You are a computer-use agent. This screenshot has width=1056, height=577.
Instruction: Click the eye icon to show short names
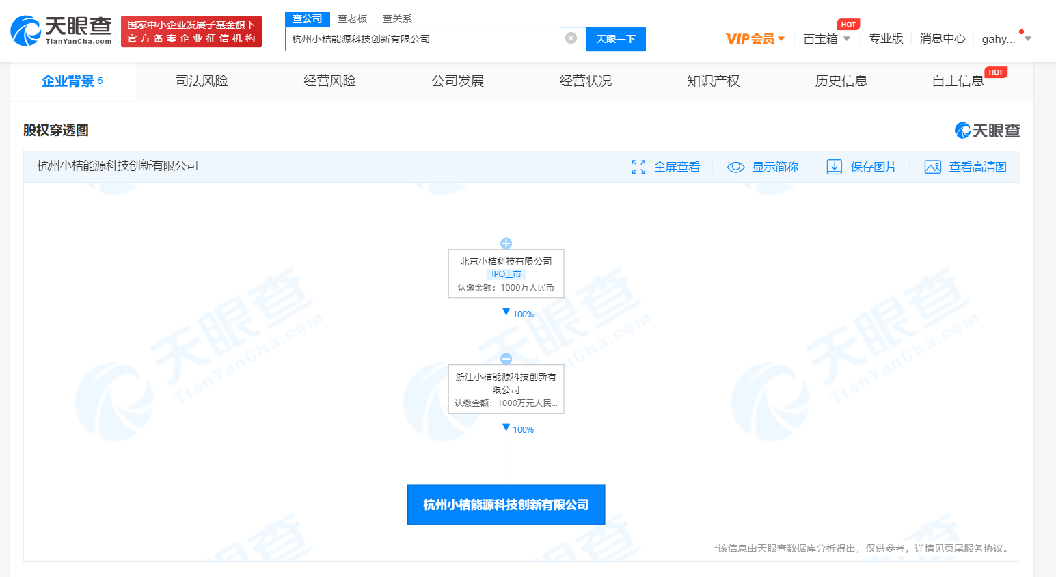pos(735,167)
